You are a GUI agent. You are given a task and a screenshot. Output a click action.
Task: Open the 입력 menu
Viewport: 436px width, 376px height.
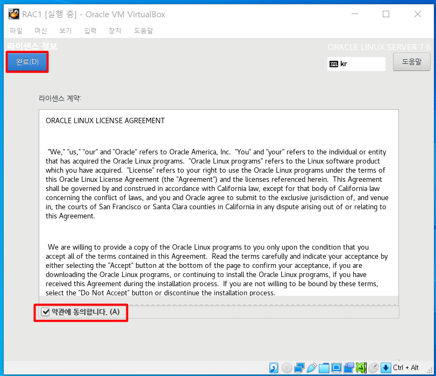pyautogui.click(x=90, y=31)
